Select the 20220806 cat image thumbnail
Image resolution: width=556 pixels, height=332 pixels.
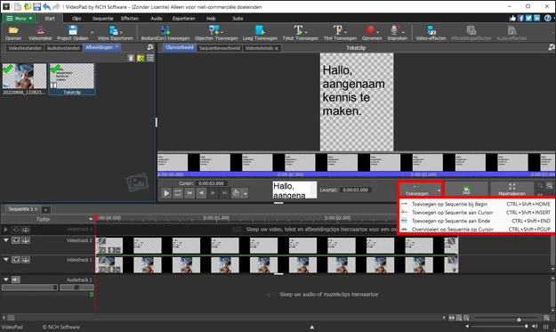click(24, 78)
